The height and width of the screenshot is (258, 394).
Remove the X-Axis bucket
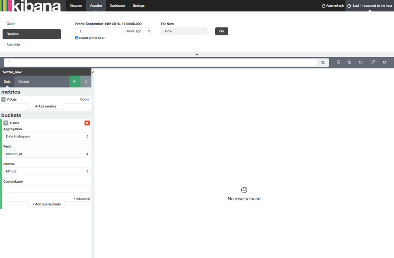(87, 123)
